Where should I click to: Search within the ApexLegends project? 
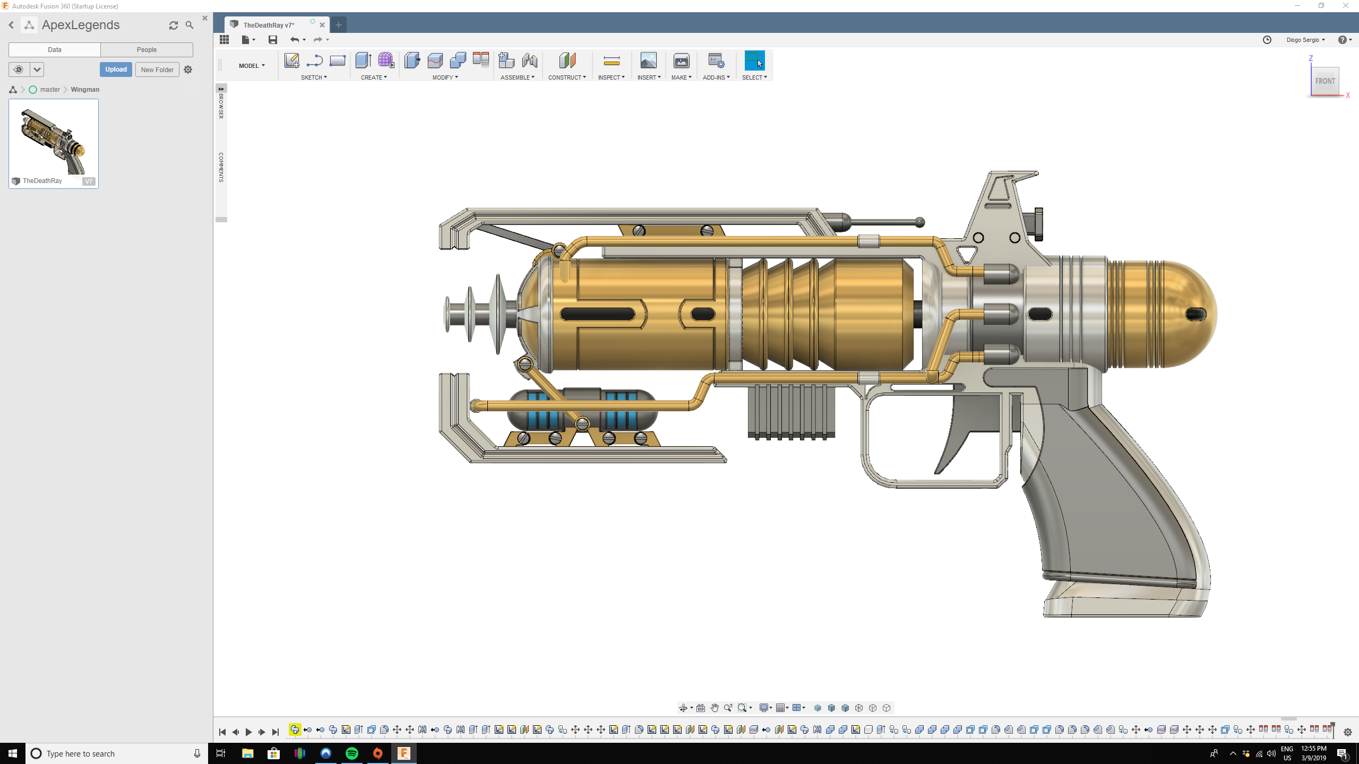pos(190,25)
